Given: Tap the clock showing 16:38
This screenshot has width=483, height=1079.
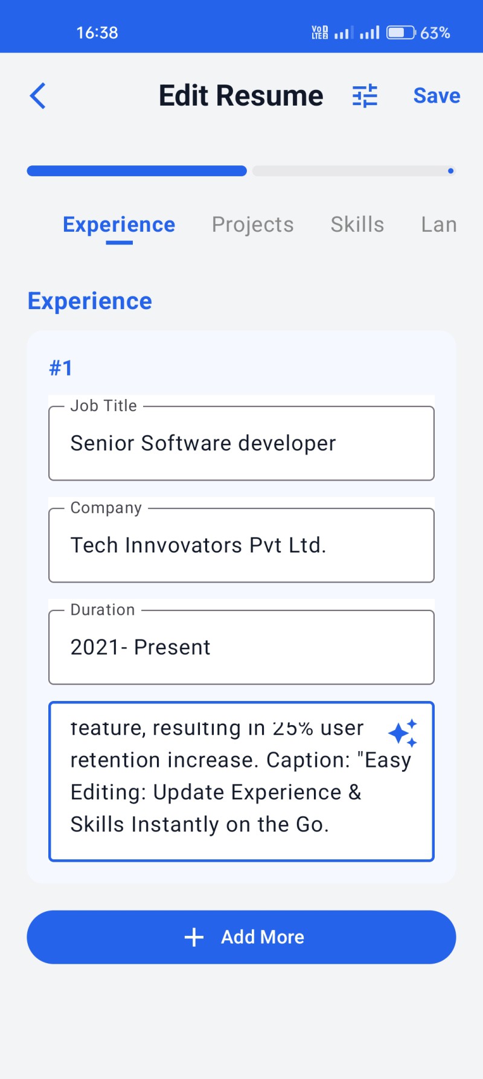Looking at the screenshot, I should [x=97, y=33].
